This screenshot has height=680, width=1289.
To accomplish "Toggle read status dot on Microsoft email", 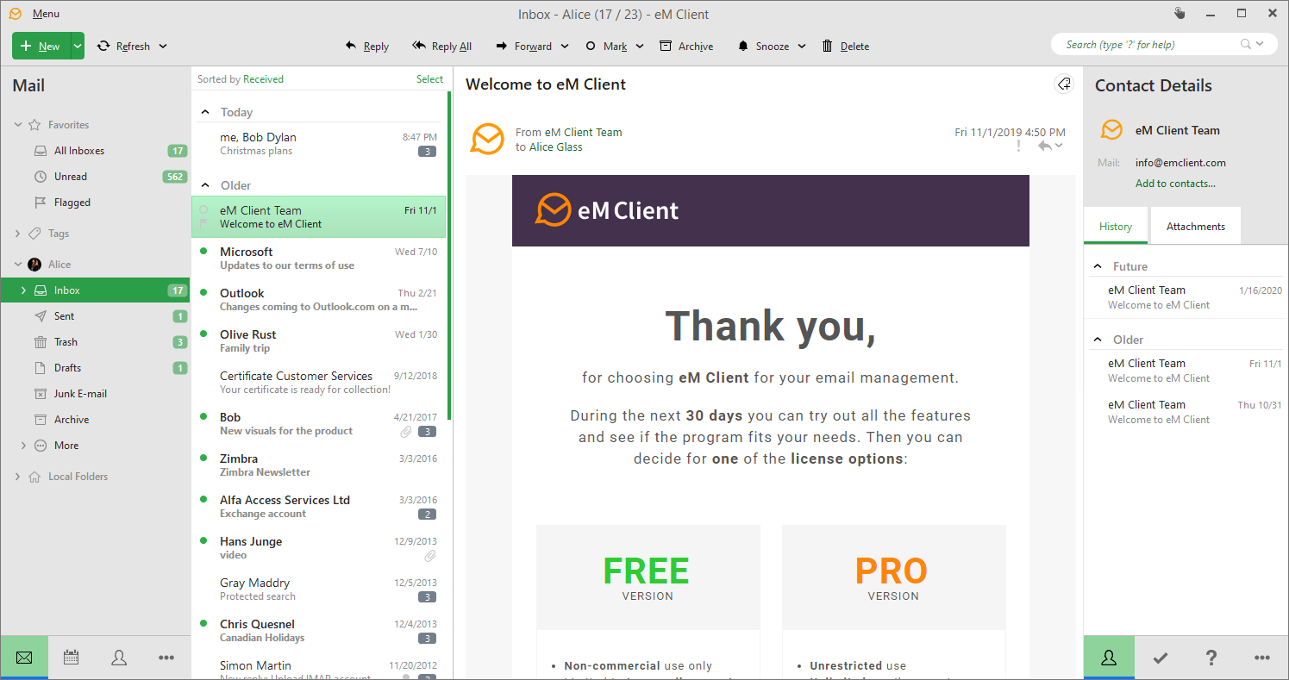I will [203, 251].
